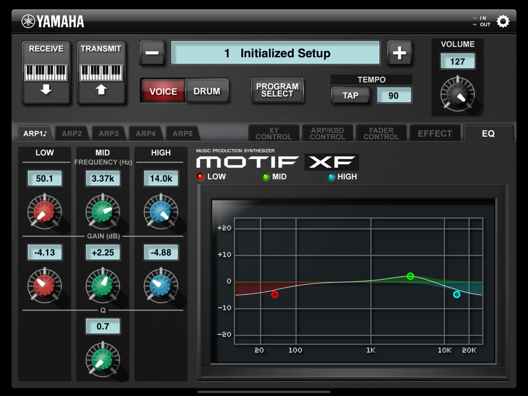Click the "VOLUME" label
This screenshot has width=528, height=396.
click(458, 44)
